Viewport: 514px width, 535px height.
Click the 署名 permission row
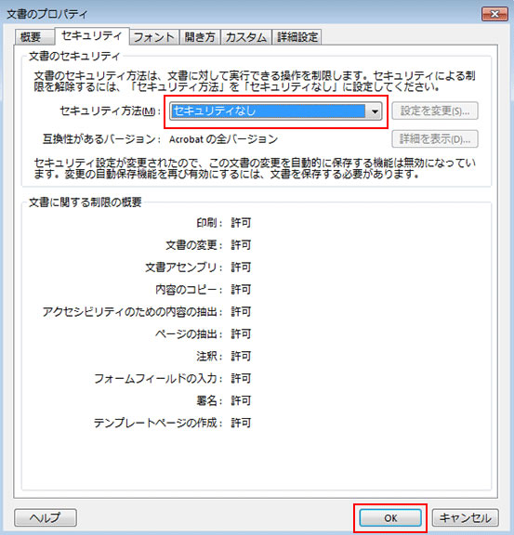click(224, 400)
